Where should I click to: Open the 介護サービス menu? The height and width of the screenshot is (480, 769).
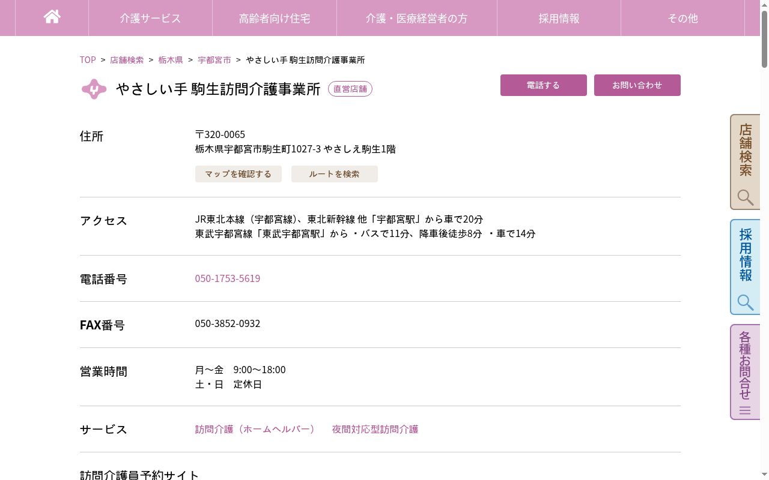pyautogui.click(x=150, y=18)
